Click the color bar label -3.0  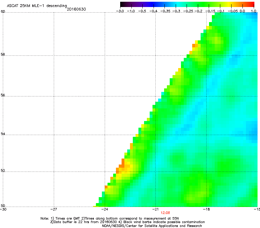[120, 11]
